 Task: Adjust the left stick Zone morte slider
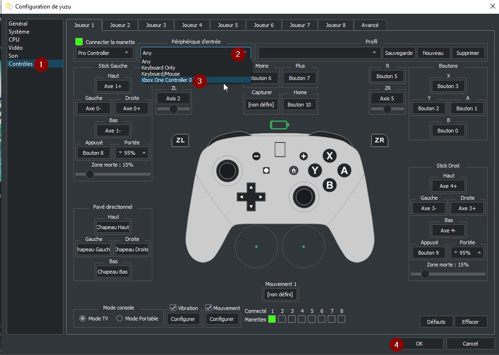pyautogui.click(x=89, y=174)
